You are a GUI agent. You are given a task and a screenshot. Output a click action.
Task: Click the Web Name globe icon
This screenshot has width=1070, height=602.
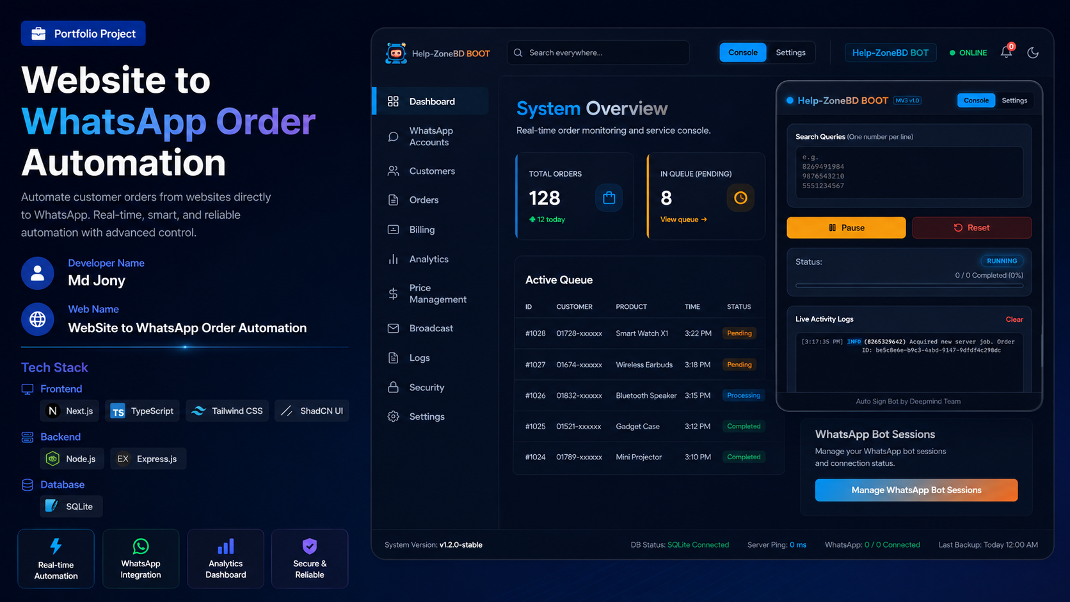(x=38, y=319)
